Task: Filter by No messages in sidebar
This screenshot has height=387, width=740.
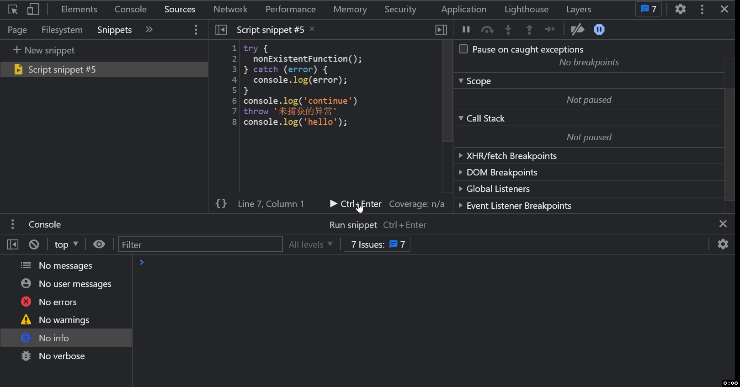Action: (x=66, y=265)
